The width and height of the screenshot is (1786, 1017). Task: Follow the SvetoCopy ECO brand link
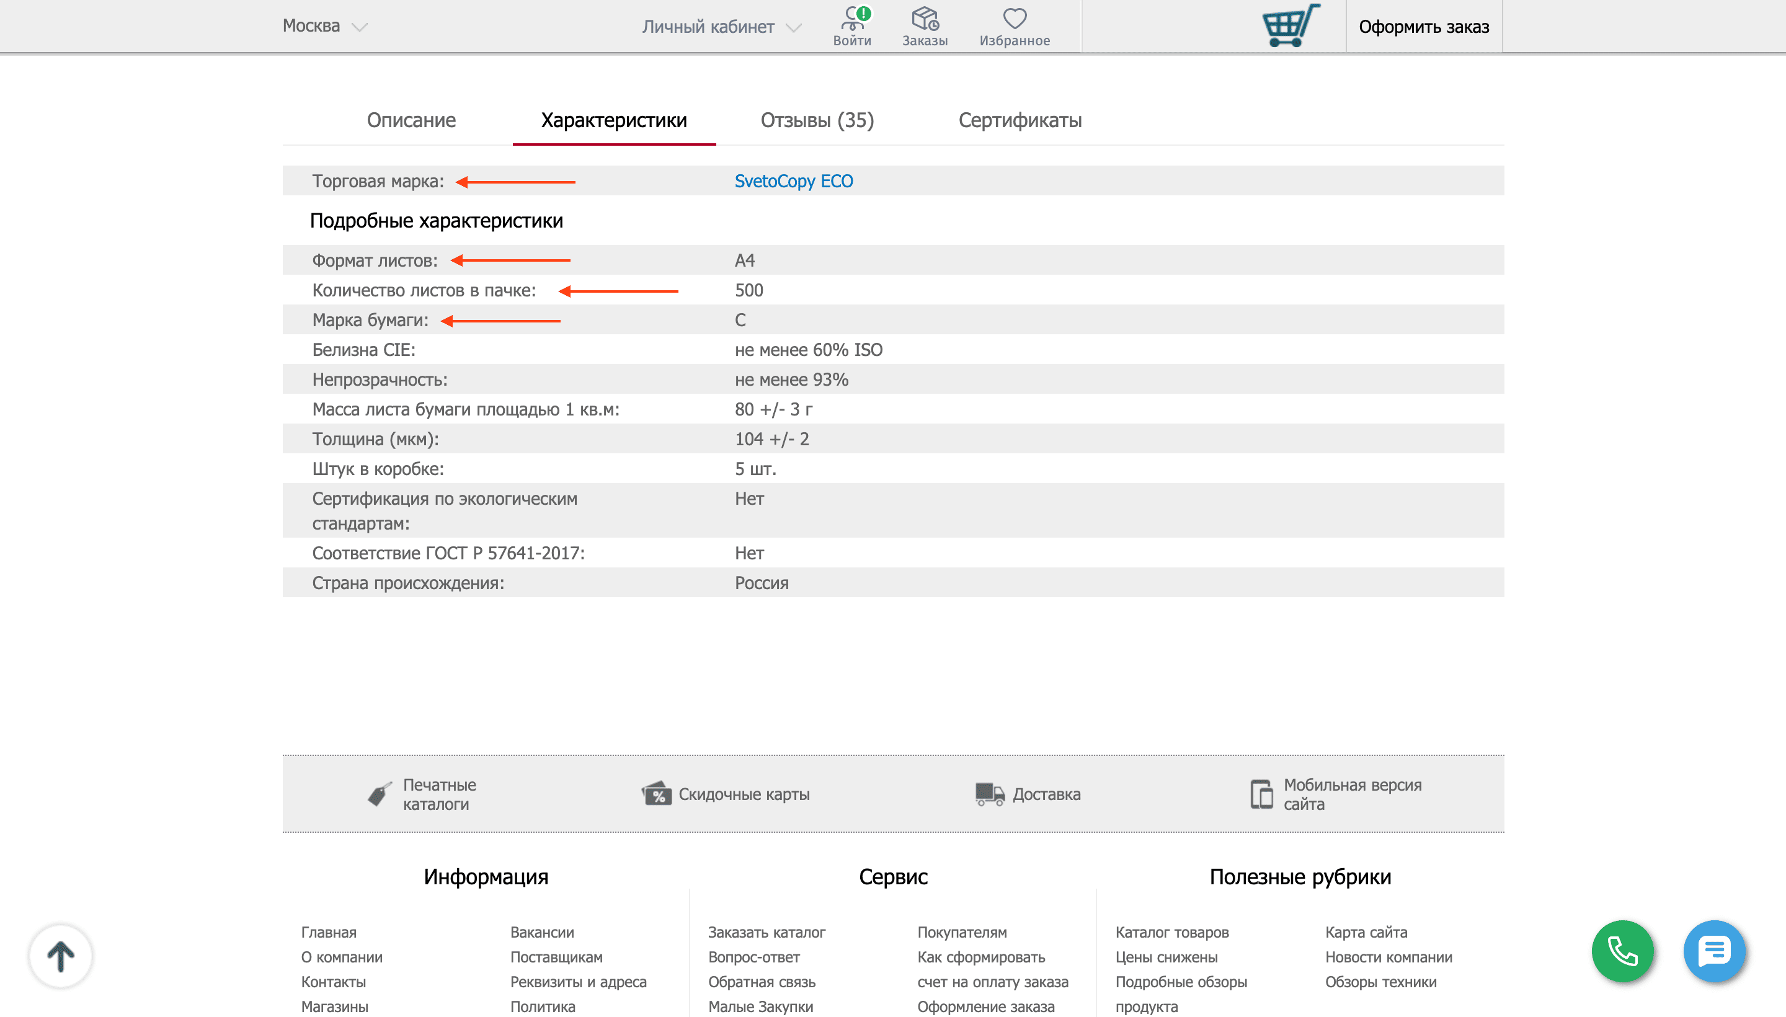(793, 181)
